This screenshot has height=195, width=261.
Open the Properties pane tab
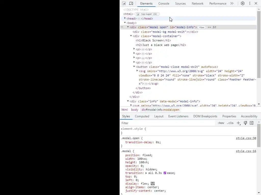coord(229,116)
